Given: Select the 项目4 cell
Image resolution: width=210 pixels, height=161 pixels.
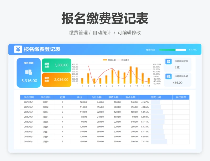Looking at the screenshot, I should [45, 117].
